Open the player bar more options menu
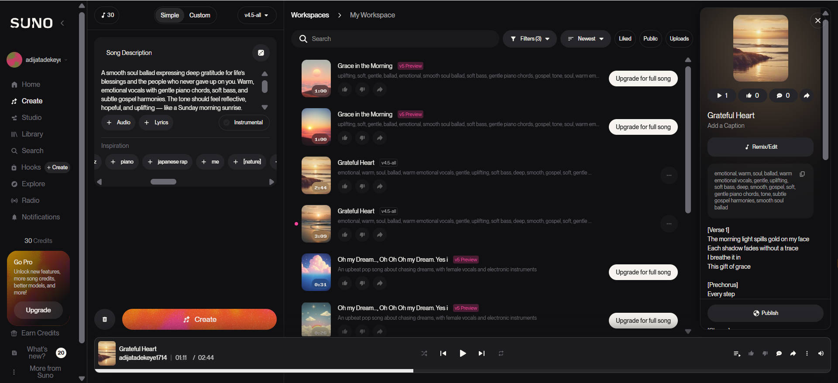This screenshot has width=838, height=383. 807,353
